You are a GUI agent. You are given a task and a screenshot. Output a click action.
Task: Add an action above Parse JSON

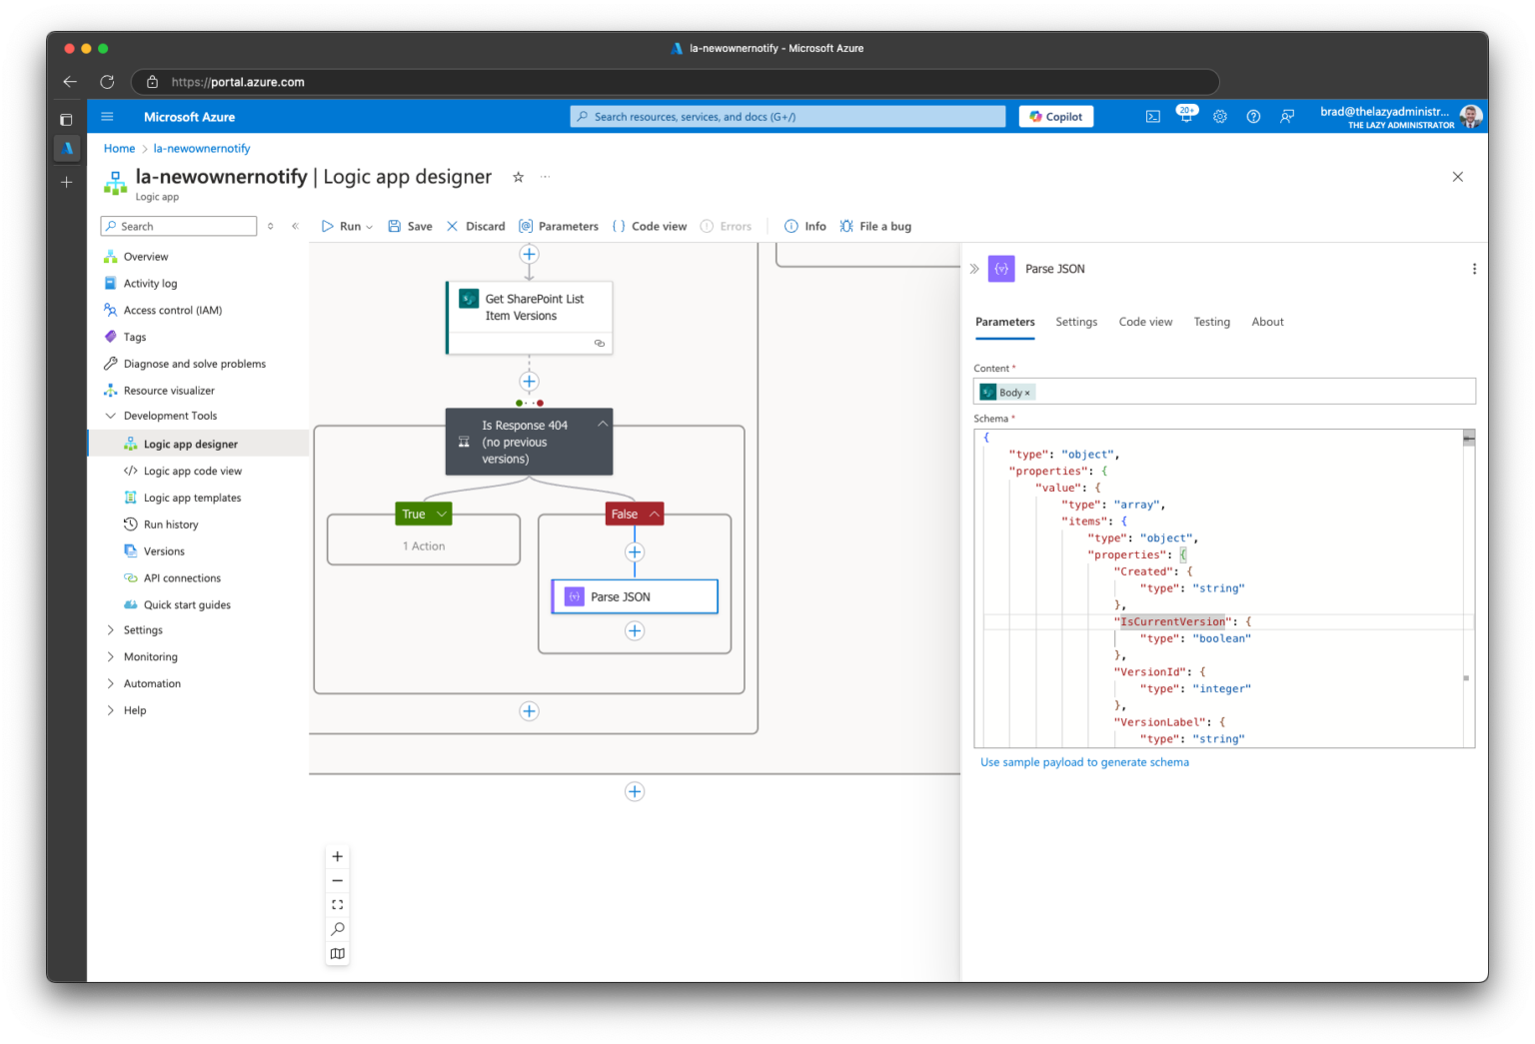tap(635, 552)
